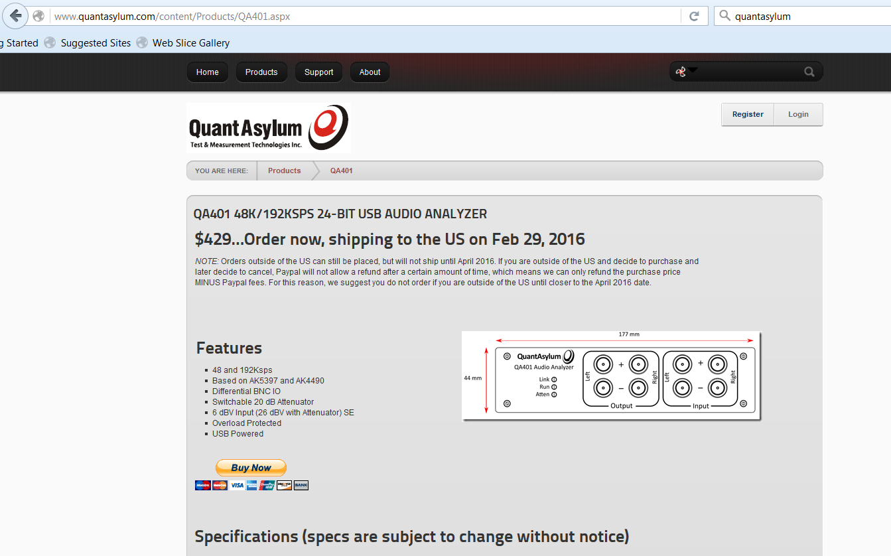Viewport: 891px width, 556px height.
Task: Click the QA401 front panel diagram
Action: click(x=611, y=376)
